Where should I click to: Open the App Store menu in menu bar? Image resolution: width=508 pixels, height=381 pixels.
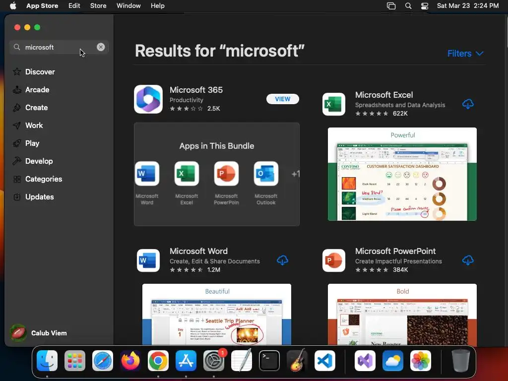click(x=42, y=5)
